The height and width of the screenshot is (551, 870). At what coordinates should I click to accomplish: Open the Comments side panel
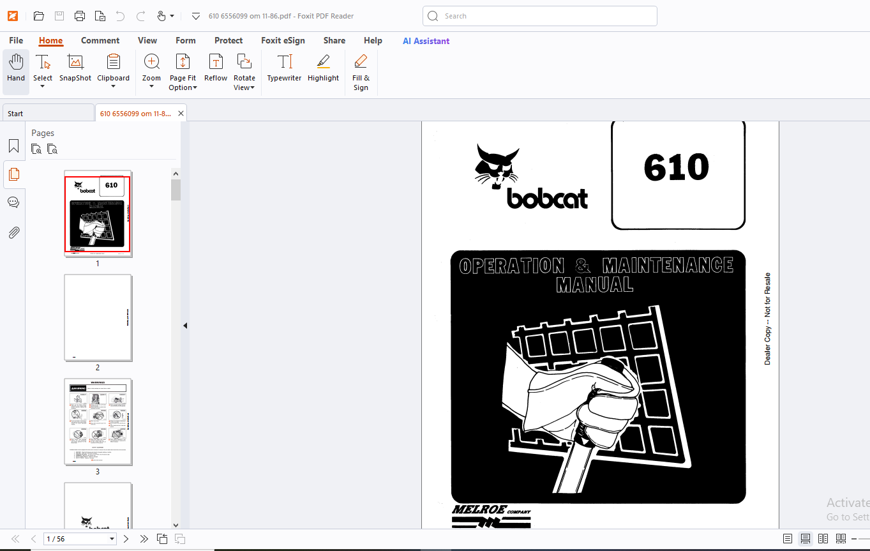click(x=13, y=202)
